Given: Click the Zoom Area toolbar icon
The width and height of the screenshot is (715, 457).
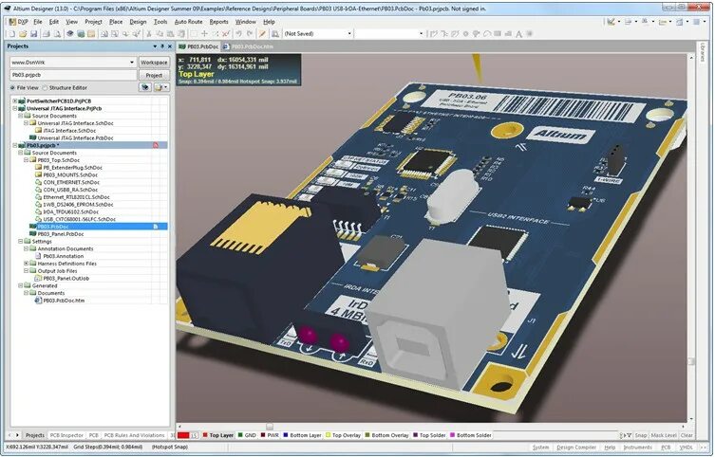Looking at the screenshot, I should pos(115,34).
